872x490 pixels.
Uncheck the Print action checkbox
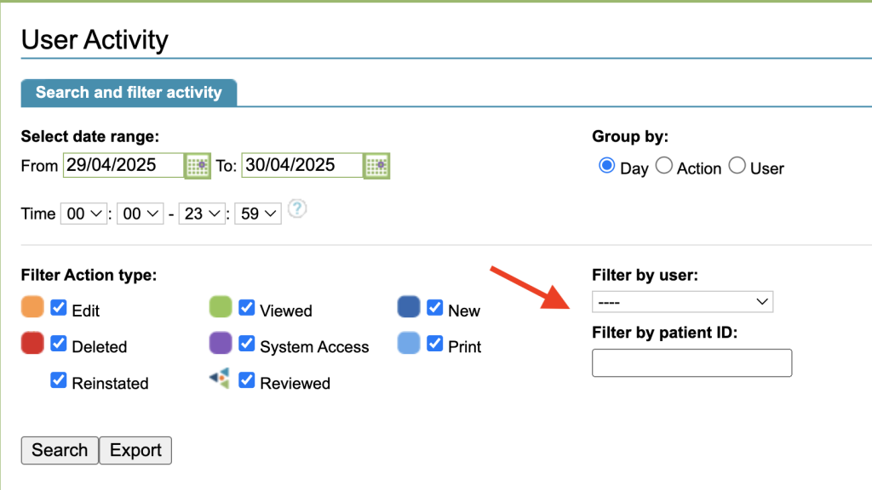pos(434,344)
